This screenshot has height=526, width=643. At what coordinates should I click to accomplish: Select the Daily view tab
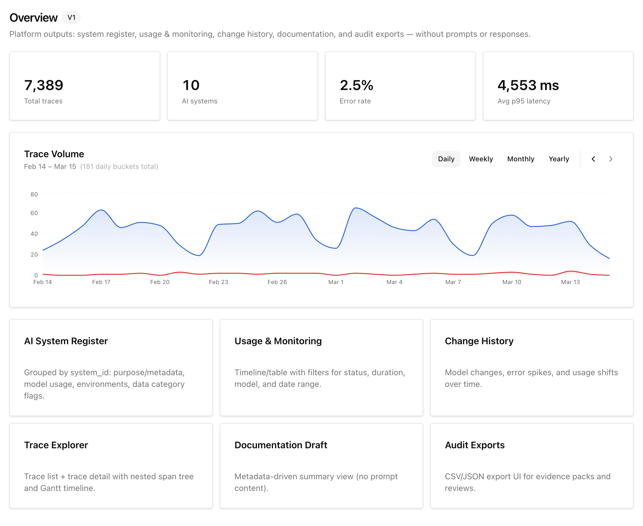click(446, 159)
